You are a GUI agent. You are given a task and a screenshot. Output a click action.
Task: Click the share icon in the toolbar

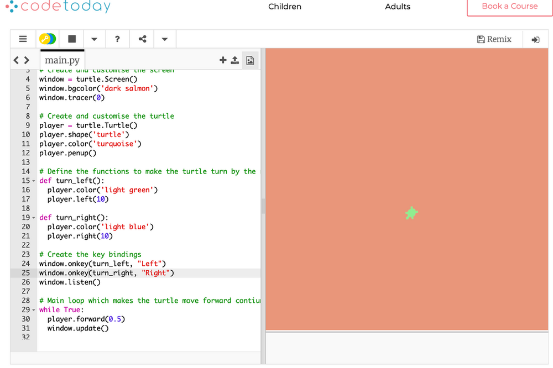point(143,39)
